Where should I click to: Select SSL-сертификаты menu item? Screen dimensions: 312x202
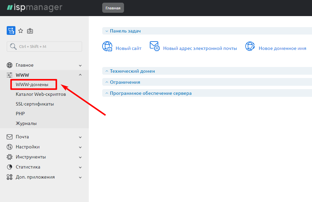point(35,104)
